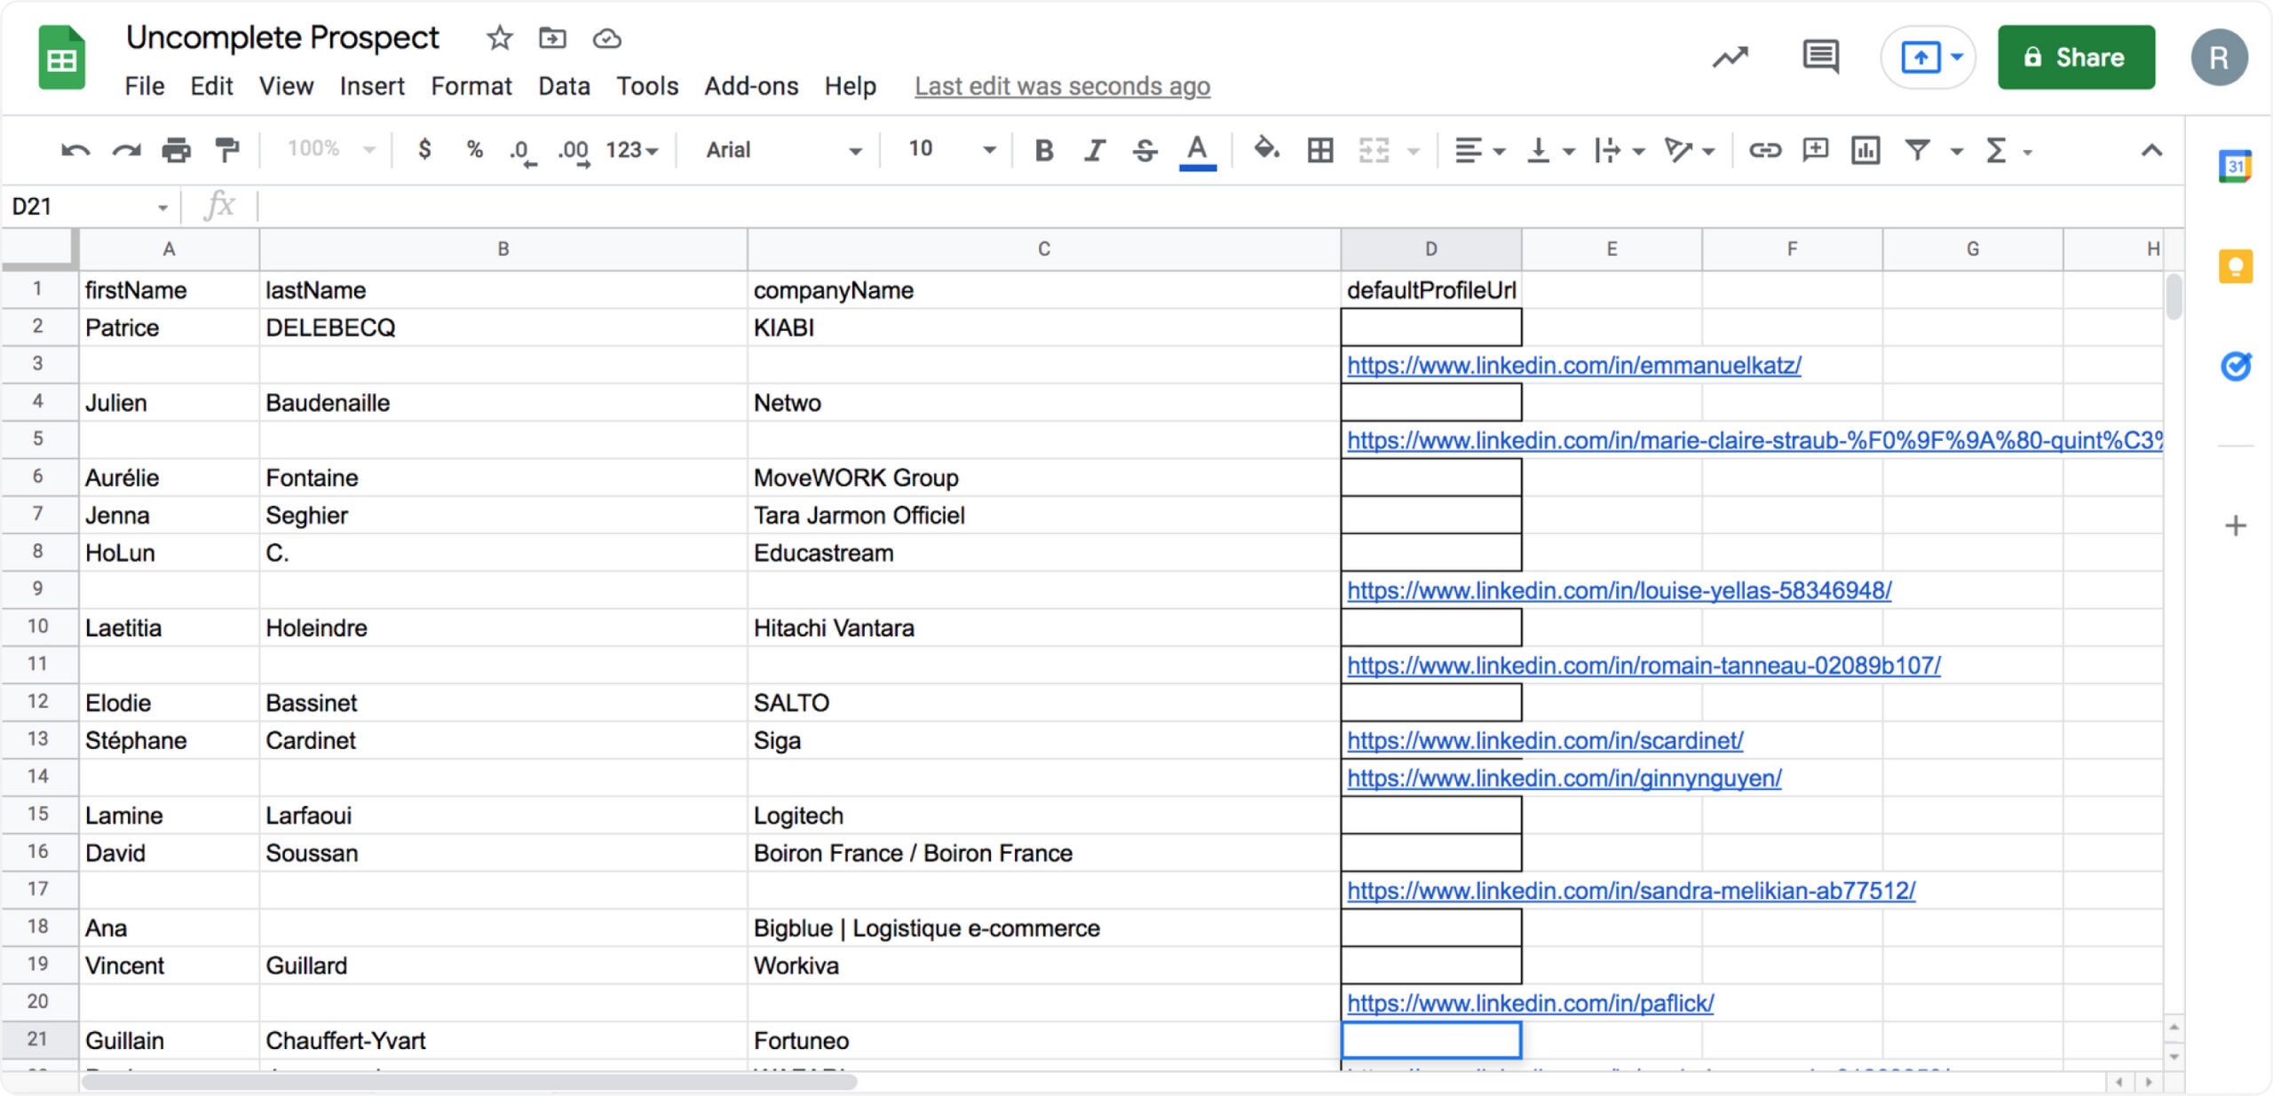
Task: Open comment history icon
Action: pyautogui.click(x=1821, y=58)
